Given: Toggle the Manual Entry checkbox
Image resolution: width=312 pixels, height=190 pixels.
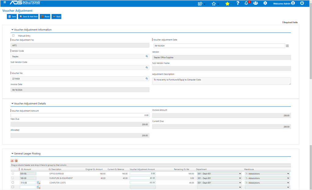Looking at the screenshot, I should (x=13, y=36).
